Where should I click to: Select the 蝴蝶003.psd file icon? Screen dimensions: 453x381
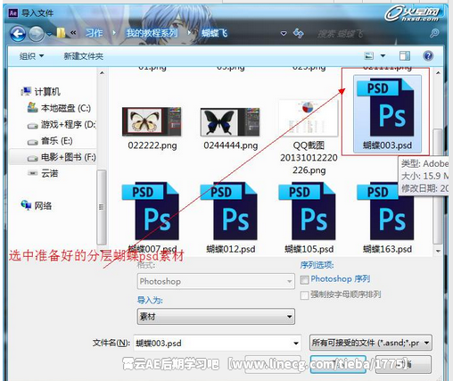point(385,107)
